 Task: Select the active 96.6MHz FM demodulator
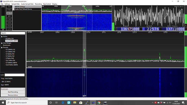click(x=9, y=39)
